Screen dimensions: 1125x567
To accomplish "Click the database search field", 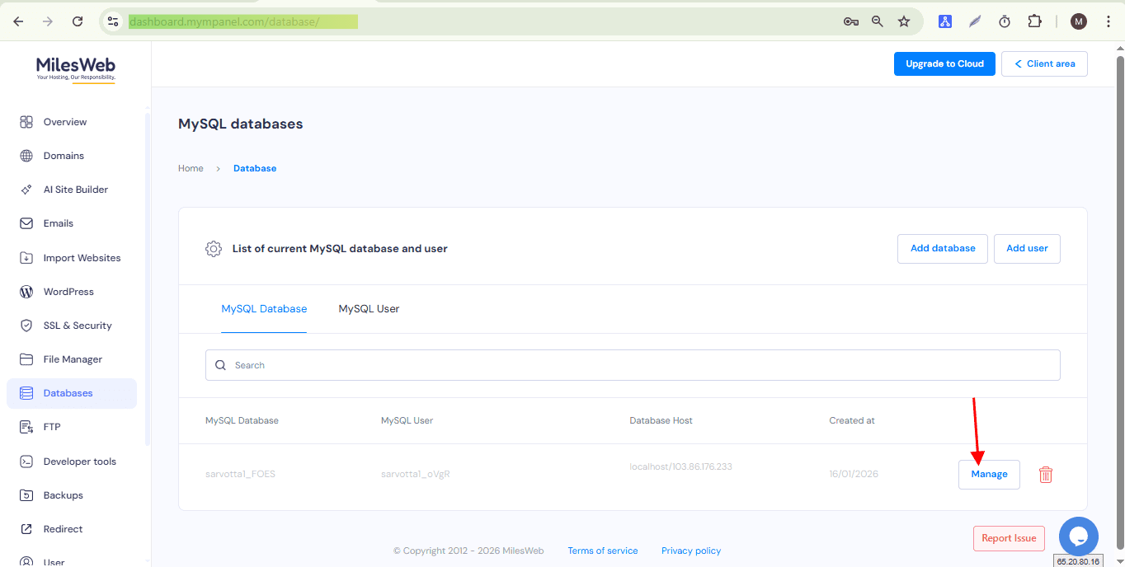I will 633,364.
